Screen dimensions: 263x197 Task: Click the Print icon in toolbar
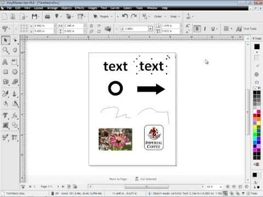(x=48, y=16)
